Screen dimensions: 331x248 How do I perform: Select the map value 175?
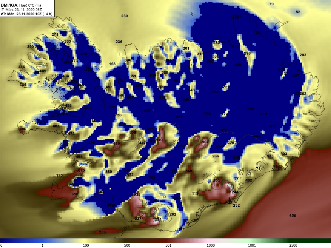coord(60,175)
